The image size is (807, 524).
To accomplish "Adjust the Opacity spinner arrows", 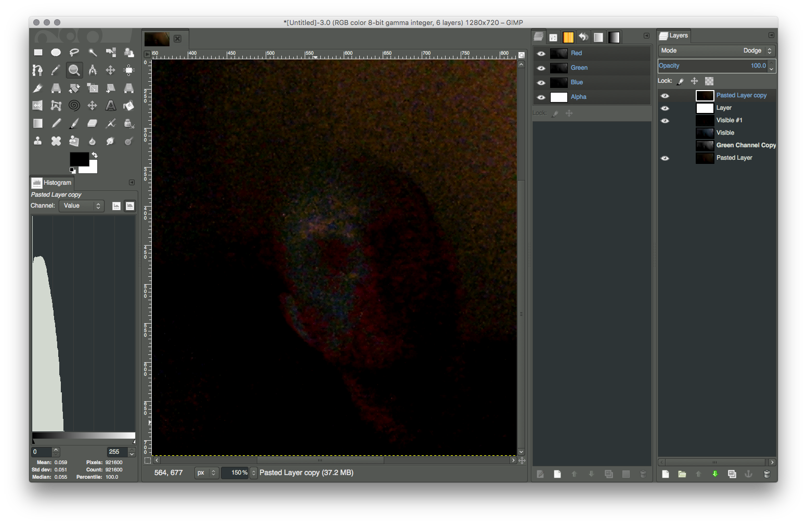I will coord(772,66).
